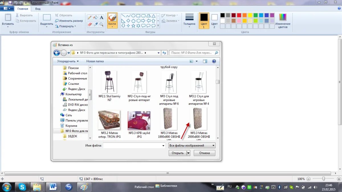Open Изменение цветов edit colors

click(283, 20)
